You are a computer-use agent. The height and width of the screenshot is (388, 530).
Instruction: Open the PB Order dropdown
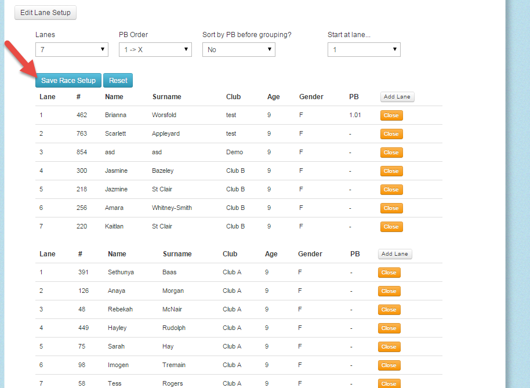pyautogui.click(x=155, y=49)
